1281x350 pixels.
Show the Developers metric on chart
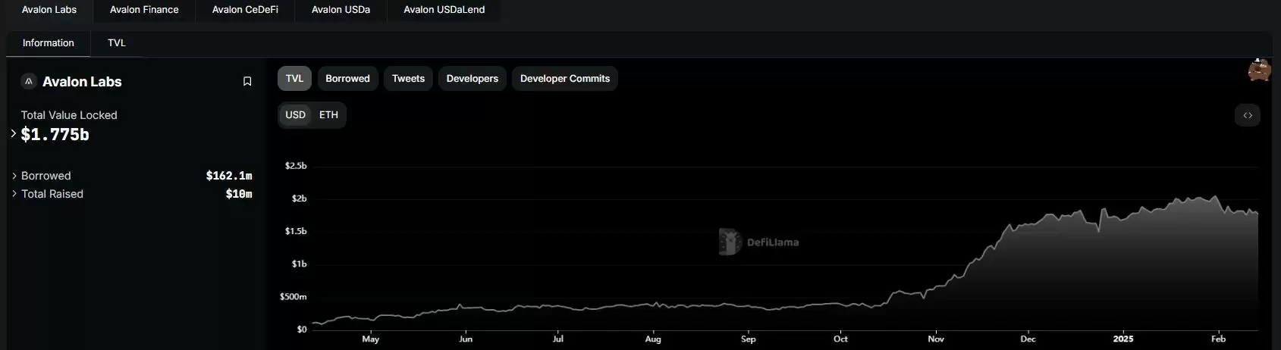coord(472,79)
